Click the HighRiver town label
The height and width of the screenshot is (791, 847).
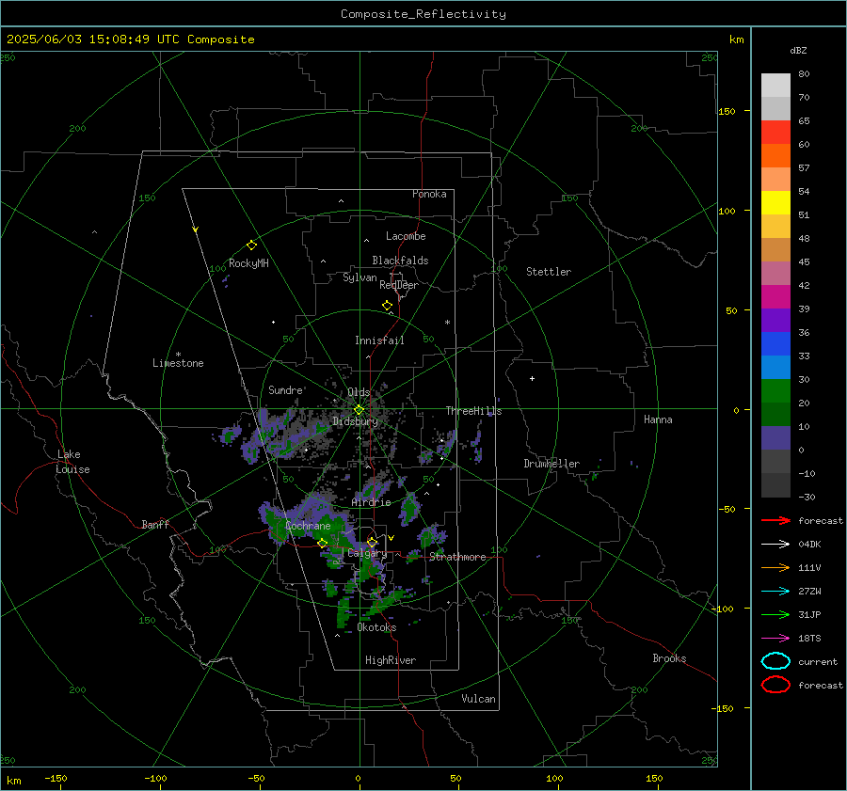[391, 660]
